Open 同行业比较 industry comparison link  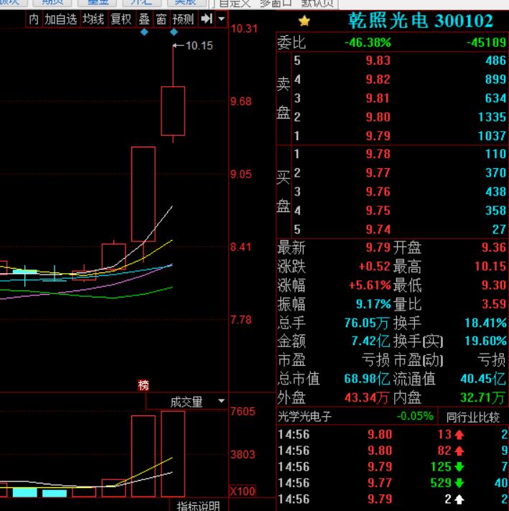(472, 416)
